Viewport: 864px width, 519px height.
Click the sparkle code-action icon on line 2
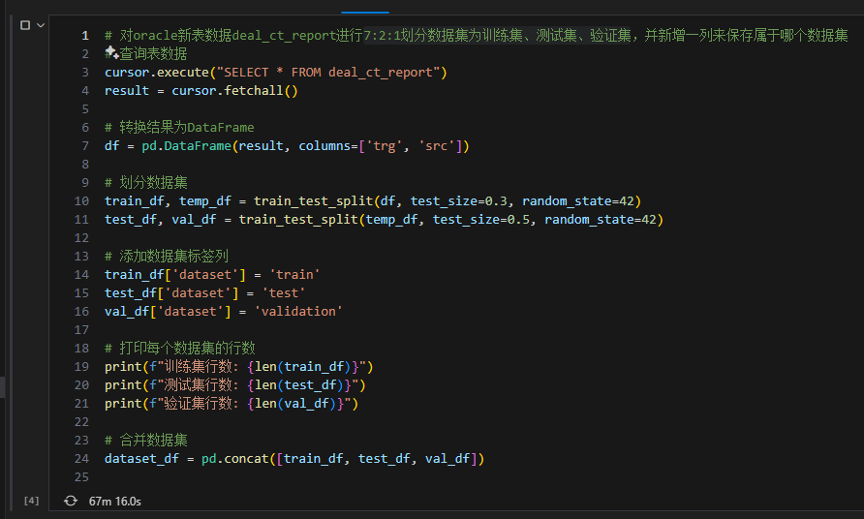click(x=111, y=52)
